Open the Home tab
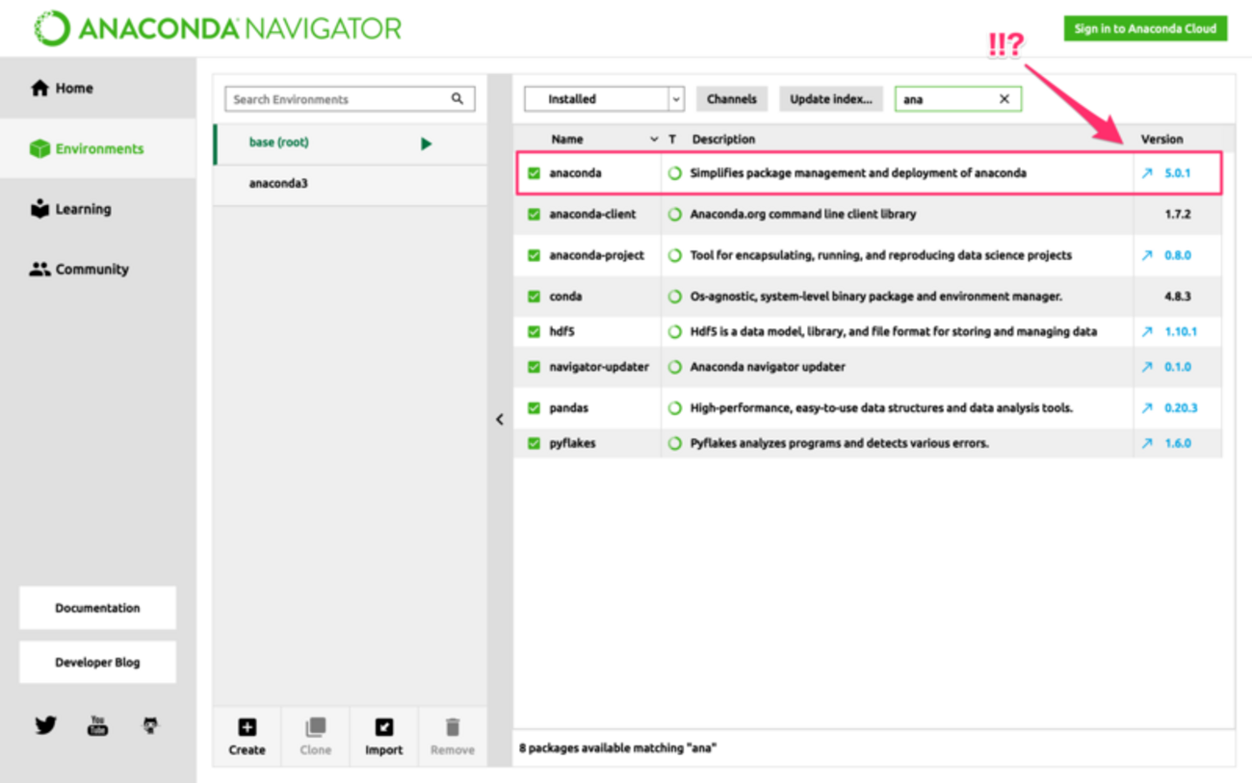The image size is (1252, 783). (x=97, y=89)
